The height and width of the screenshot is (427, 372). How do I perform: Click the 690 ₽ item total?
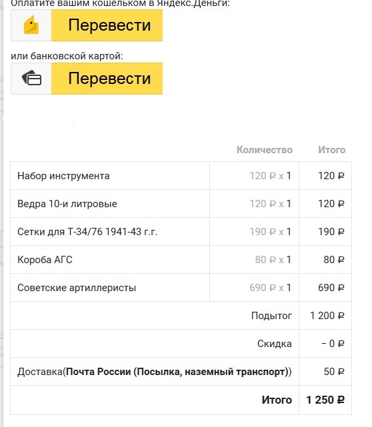(x=331, y=288)
